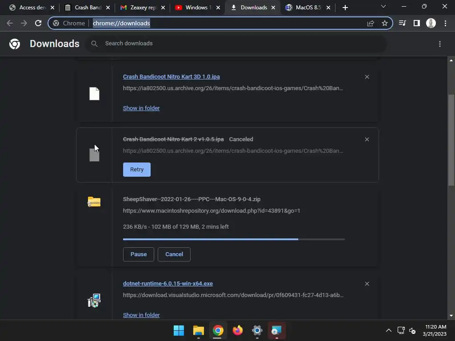Image resolution: width=455 pixels, height=341 pixels.
Task: Close the MacOS 8.5 tab
Action: [328, 8]
